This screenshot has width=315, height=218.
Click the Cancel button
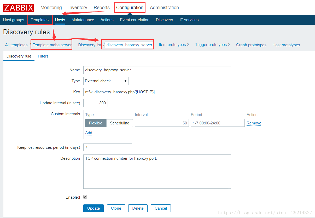point(161,208)
